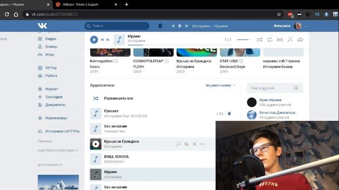Add Крыша на Граждосе to play next

[186, 144]
